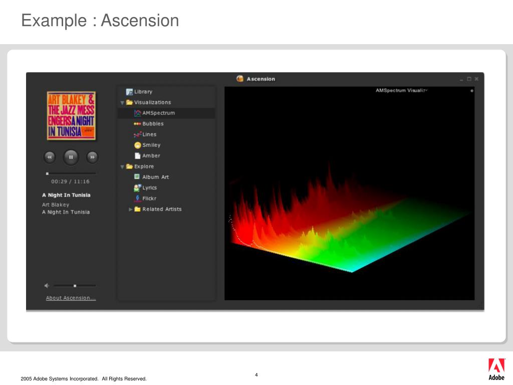
Task: Click the bold 'A Night In Tunisia' title
Action: pyautogui.click(x=66, y=195)
